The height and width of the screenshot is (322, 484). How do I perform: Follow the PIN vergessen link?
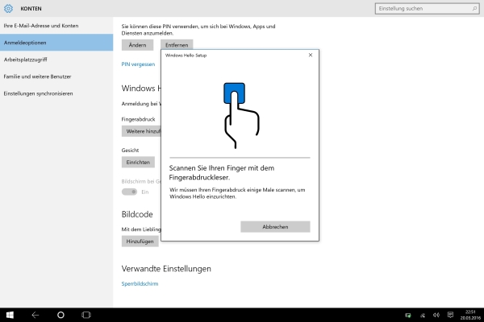coord(138,64)
